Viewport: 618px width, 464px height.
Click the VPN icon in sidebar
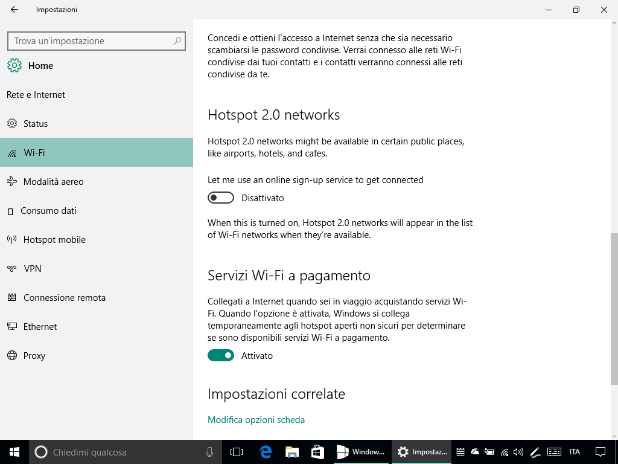(x=12, y=269)
